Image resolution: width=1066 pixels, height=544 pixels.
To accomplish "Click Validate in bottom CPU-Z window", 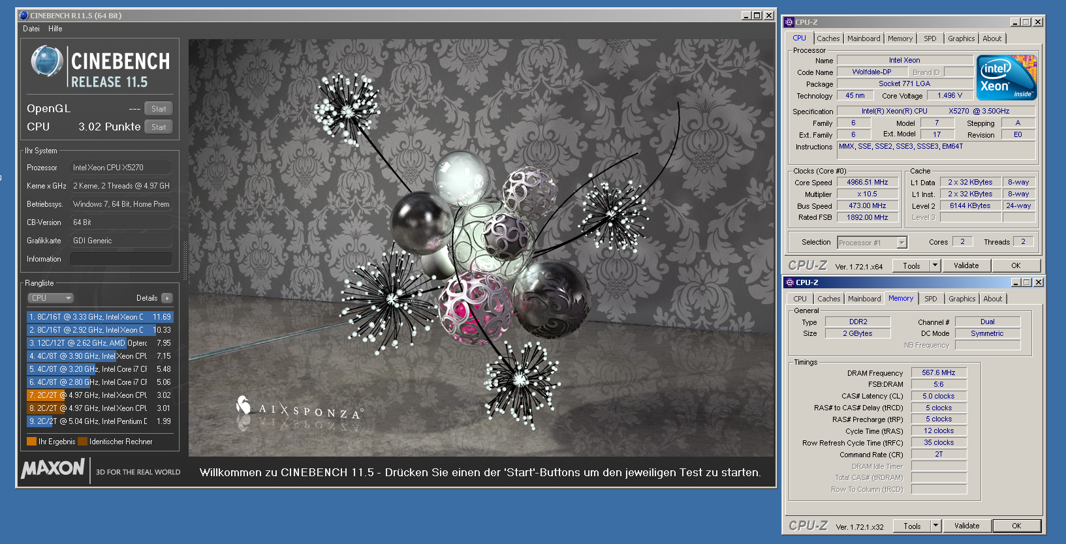I will (967, 526).
